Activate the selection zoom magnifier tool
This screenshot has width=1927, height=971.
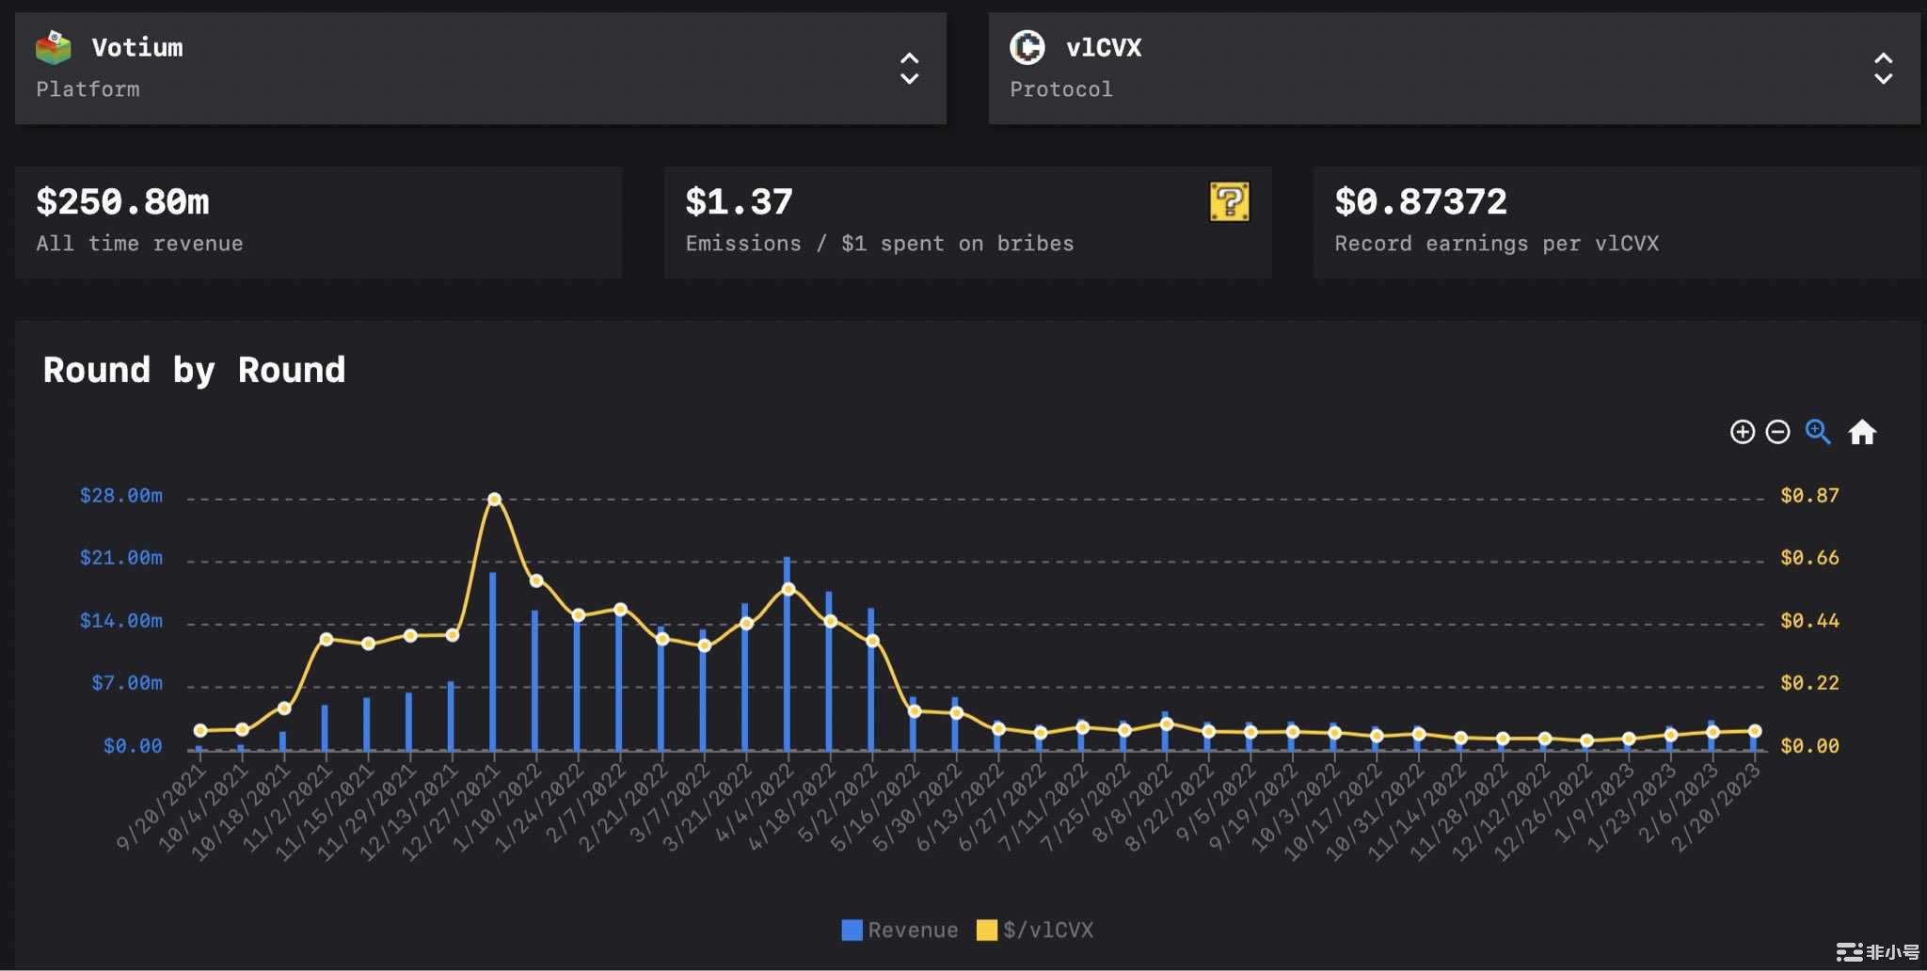(x=1818, y=432)
